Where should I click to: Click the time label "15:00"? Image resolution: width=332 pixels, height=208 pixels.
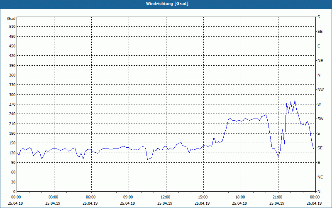pos(203,197)
